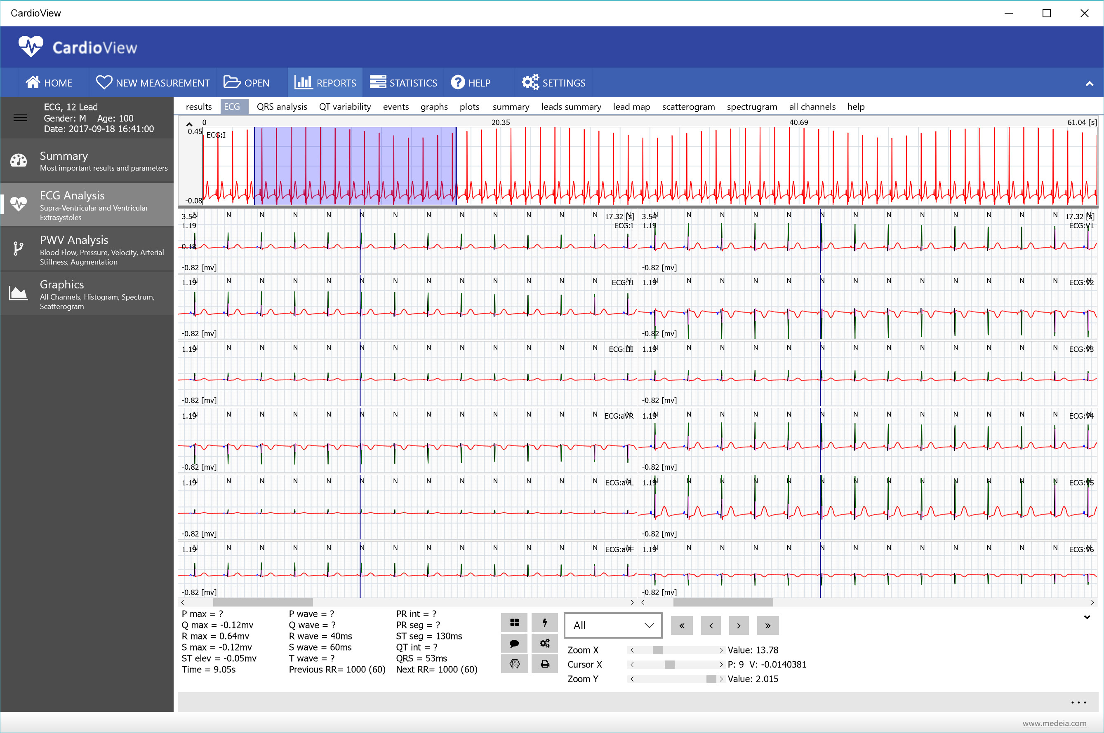Open the lead map tab
The image size is (1104, 733).
(x=631, y=107)
